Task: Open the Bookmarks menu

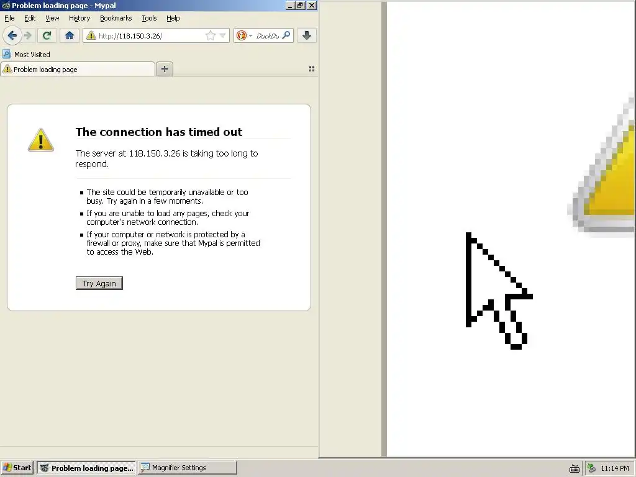Action: point(116,18)
